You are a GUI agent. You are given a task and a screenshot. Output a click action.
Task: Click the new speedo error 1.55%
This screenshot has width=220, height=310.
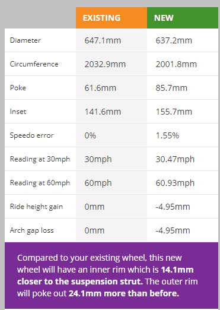point(167,135)
